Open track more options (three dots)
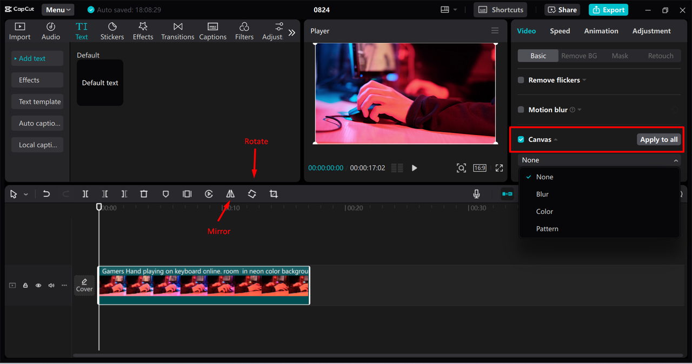The height and width of the screenshot is (364, 692). (x=64, y=285)
